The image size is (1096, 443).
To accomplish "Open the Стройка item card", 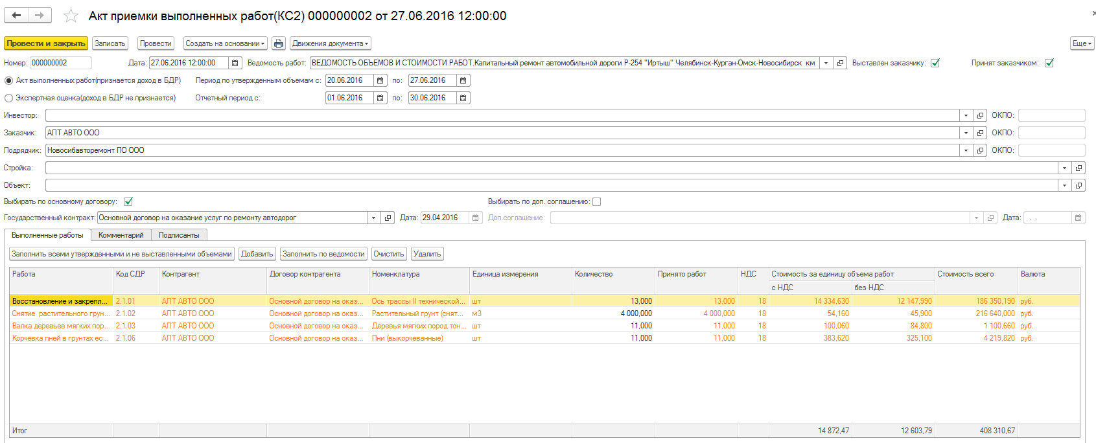I will [1079, 168].
